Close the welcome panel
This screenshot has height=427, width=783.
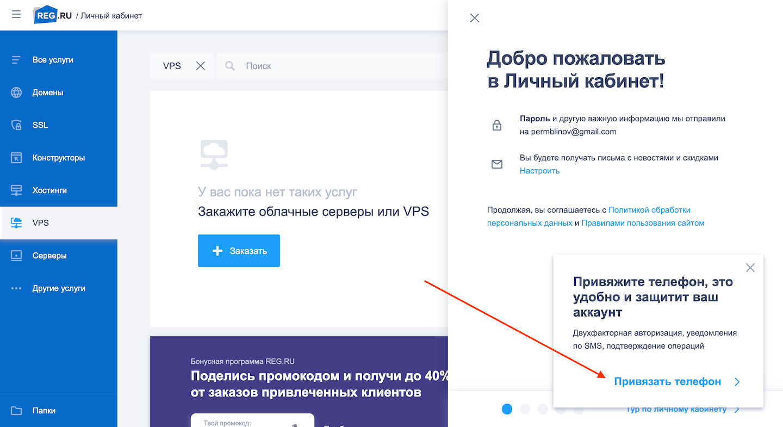click(x=475, y=18)
